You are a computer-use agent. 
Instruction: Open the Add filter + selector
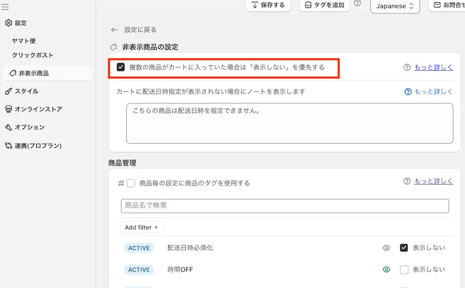141,227
